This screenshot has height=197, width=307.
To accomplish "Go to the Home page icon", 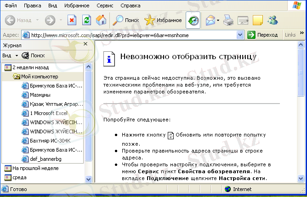I will coord(101,20).
